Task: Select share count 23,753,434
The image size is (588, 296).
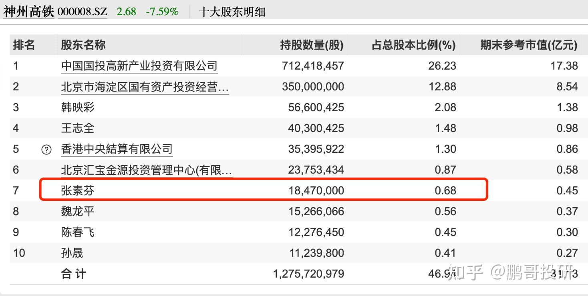Action: click(316, 170)
